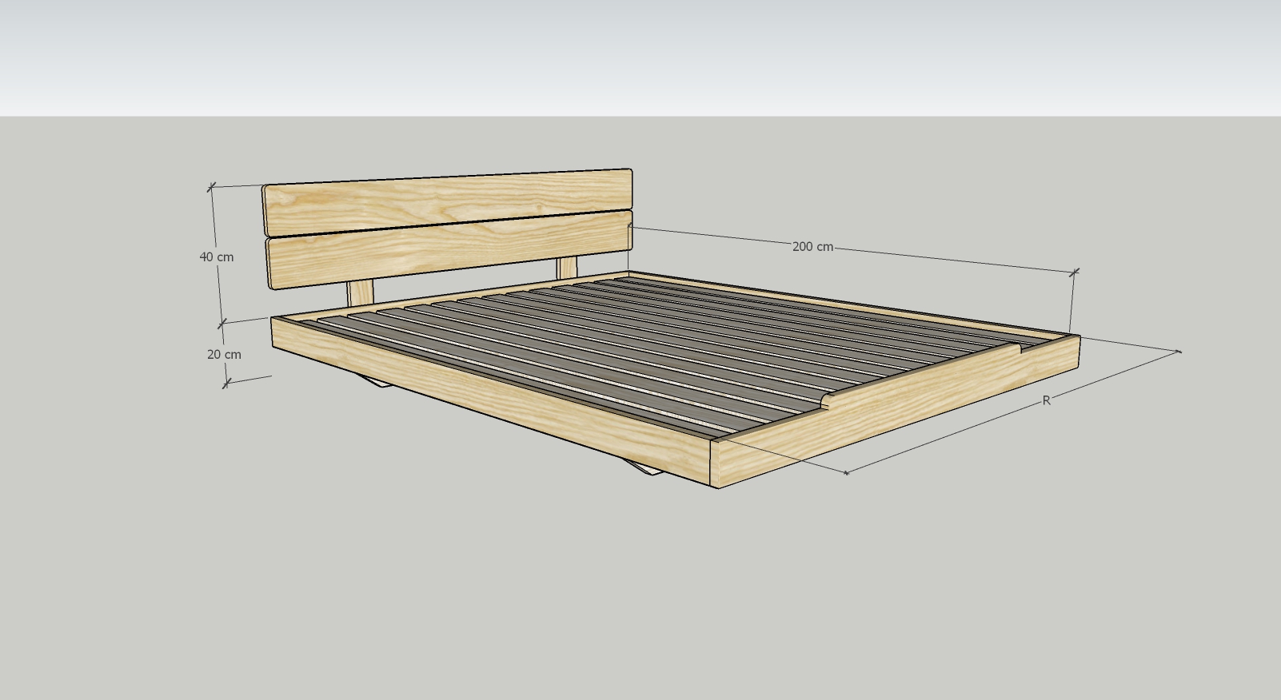Select the front side rail of bed frame
The width and height of the screenshot is (1281, 700).
coord(492,400)
